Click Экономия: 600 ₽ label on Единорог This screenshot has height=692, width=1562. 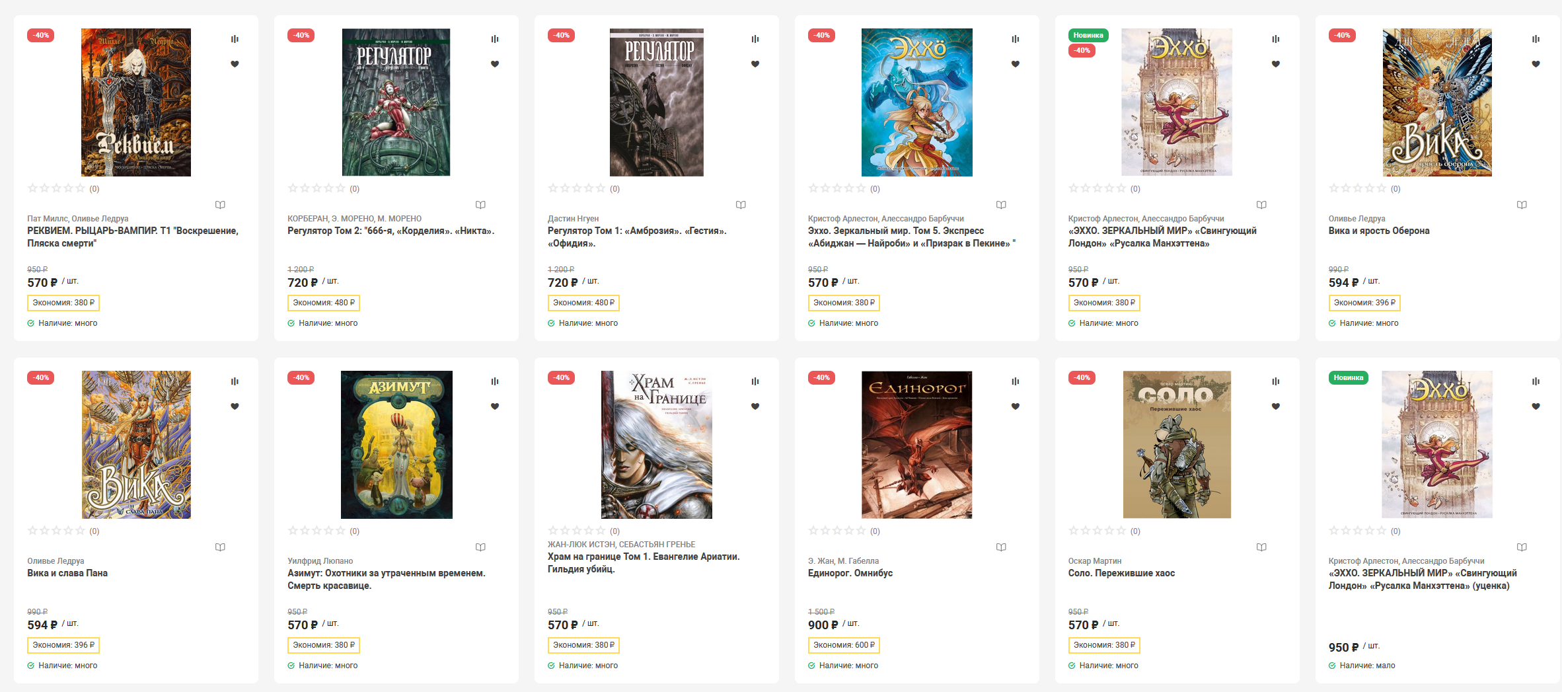point(844,645)
